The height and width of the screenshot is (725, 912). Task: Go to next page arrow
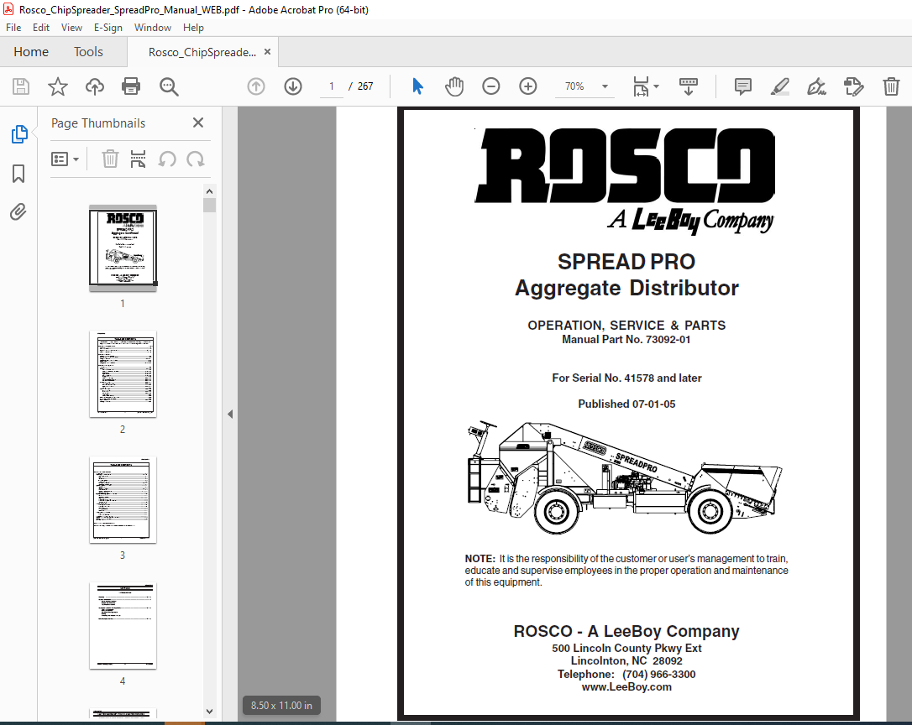tap(293, 86)
